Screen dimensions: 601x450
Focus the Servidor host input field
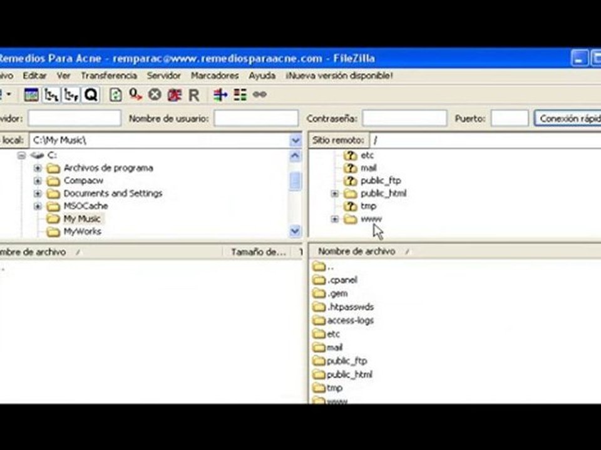coord(74,119)
